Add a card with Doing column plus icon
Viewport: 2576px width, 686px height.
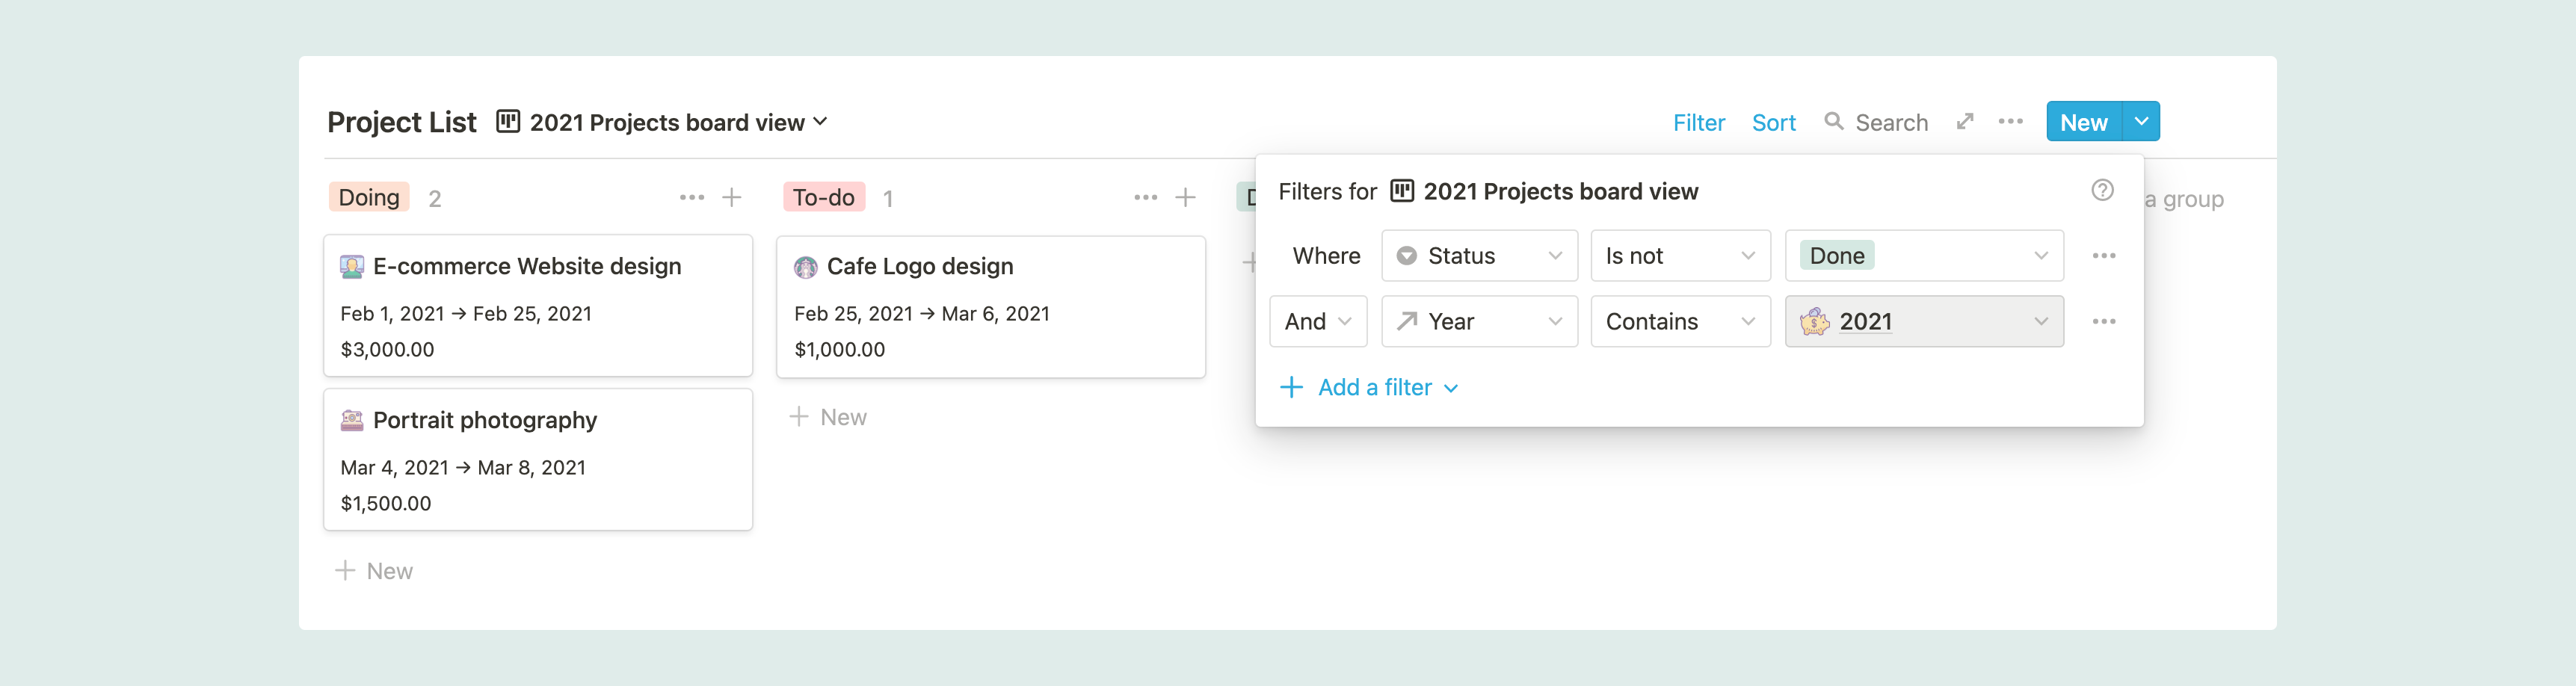(732, 198)
